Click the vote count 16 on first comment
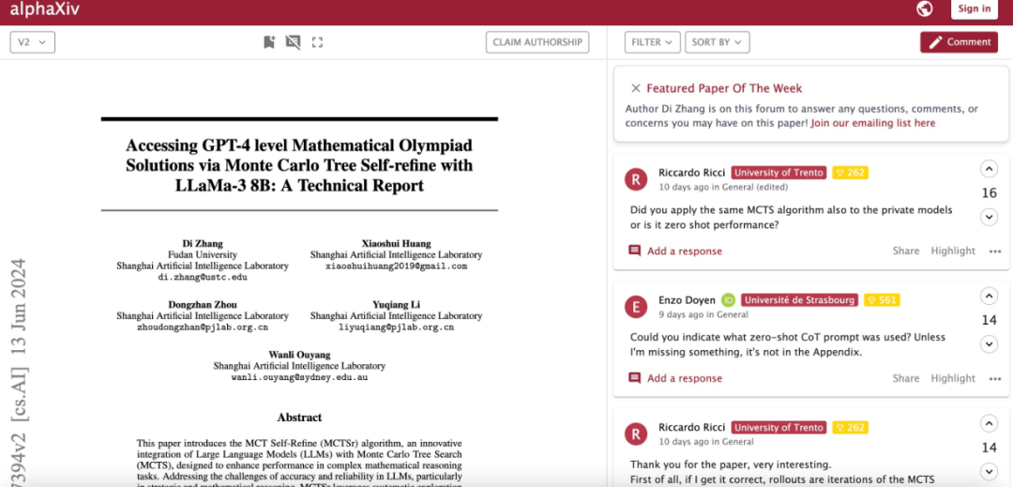The image size is (1013, 487). (x=989, y=193)
